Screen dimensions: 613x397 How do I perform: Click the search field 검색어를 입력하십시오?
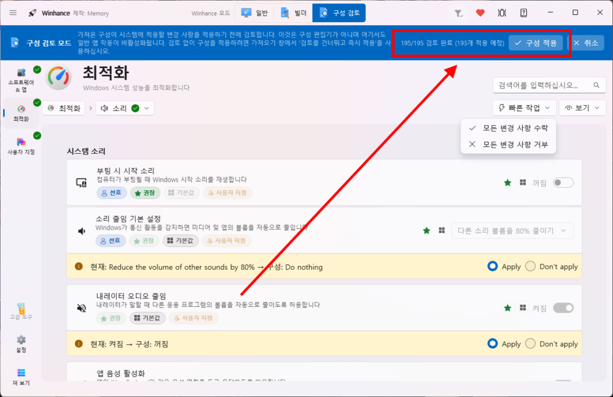coord(550,85)
